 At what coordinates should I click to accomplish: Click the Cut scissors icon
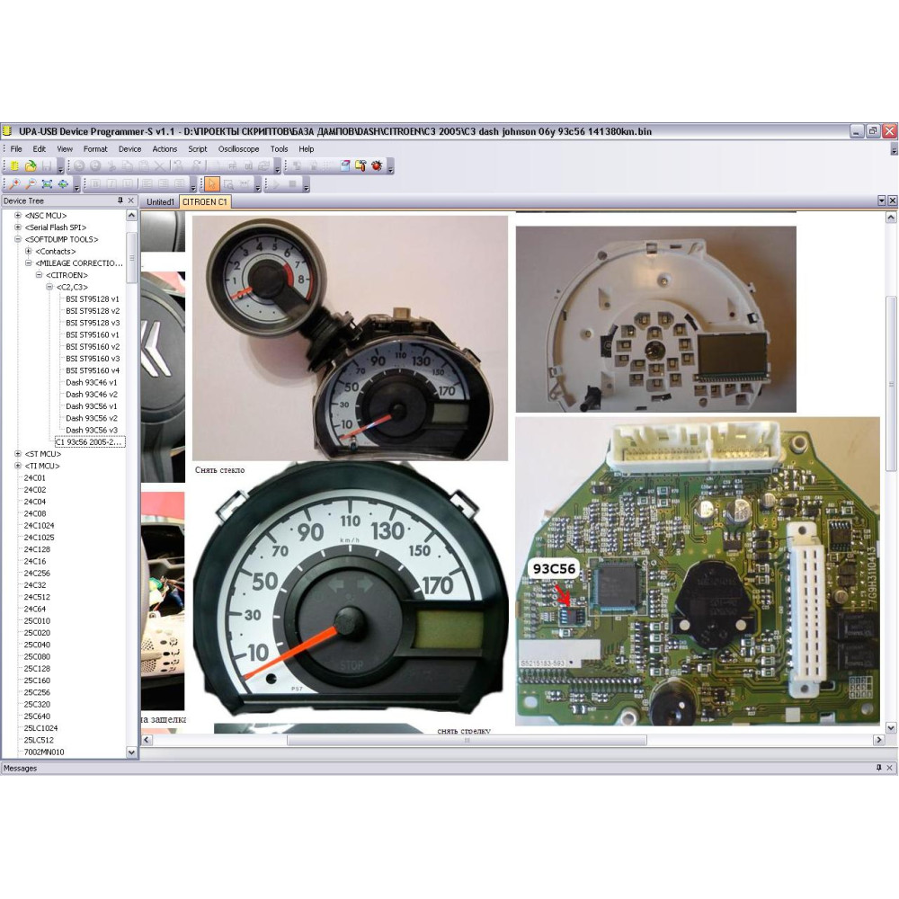coord(111,165)
